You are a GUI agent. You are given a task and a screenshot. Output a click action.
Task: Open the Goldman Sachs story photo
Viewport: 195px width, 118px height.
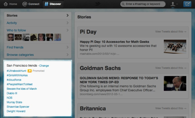pos(175,84)
